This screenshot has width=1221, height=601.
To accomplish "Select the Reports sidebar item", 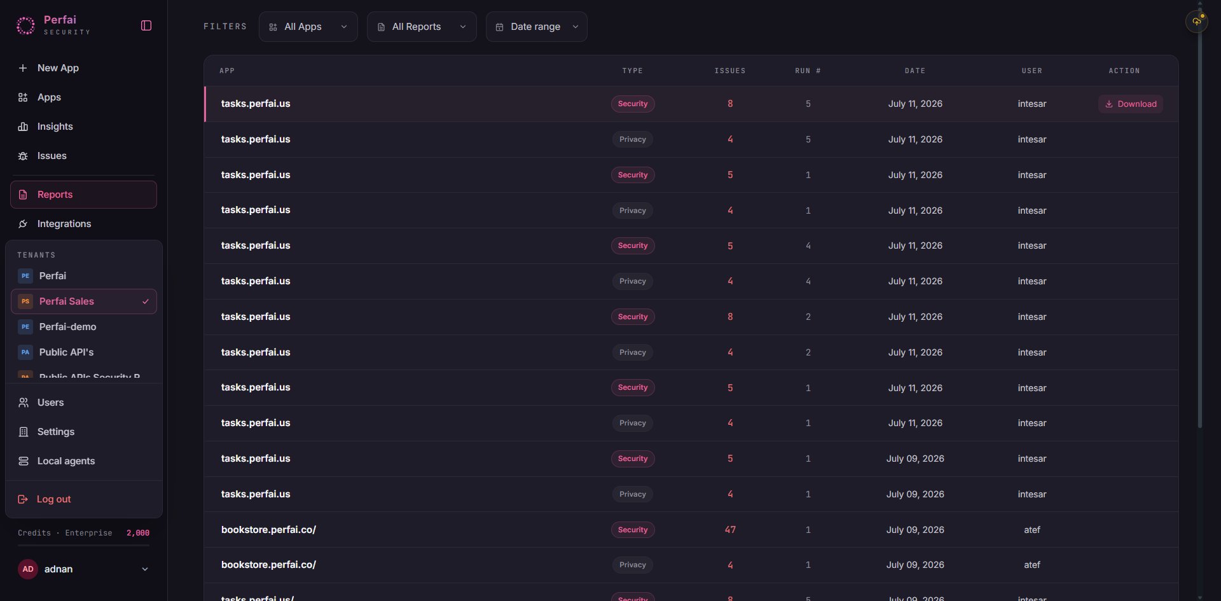I will click(83, 195).
